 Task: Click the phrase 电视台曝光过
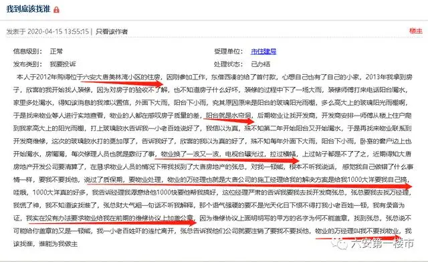(x=245, y=154)
